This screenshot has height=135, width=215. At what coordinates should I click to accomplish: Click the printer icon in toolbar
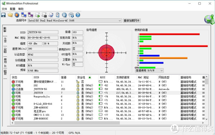click(x=44, y=15)
